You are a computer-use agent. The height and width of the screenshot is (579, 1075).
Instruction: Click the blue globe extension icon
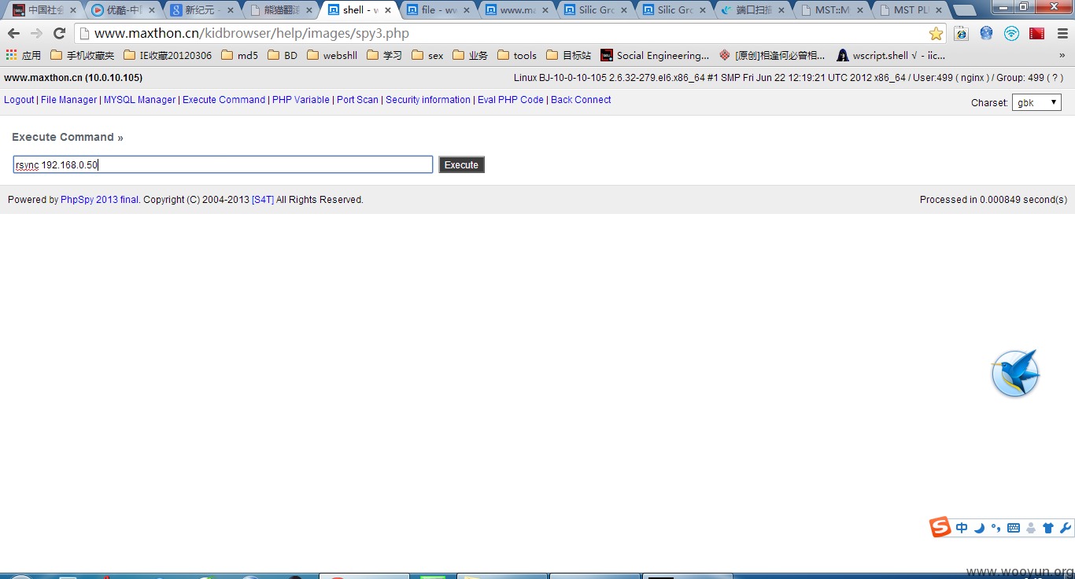(x=986, y=33)
